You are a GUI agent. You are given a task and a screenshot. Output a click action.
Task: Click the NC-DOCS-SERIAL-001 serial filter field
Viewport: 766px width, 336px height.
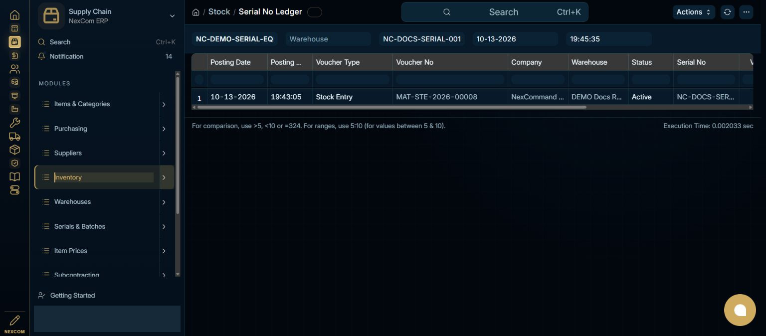click(x=422, y=39)
